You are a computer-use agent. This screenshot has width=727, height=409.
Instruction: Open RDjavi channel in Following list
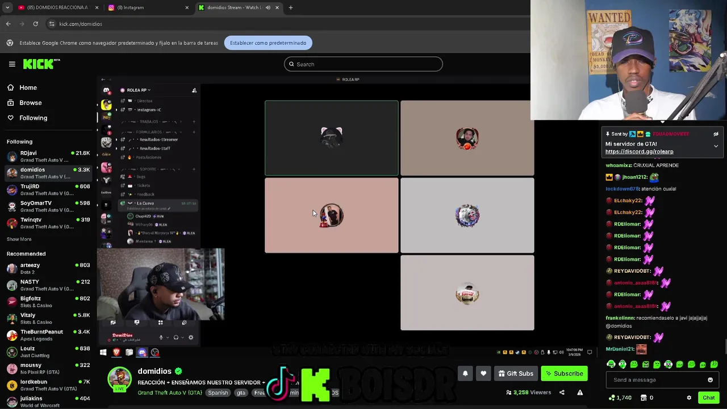(x=48, y=156)
